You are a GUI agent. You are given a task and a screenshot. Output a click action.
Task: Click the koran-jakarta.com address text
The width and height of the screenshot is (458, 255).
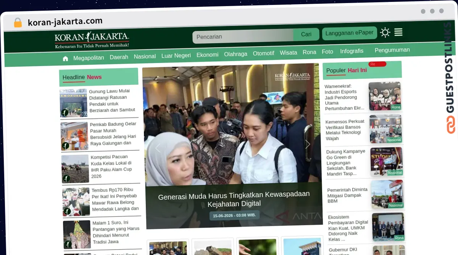[65, 22]
